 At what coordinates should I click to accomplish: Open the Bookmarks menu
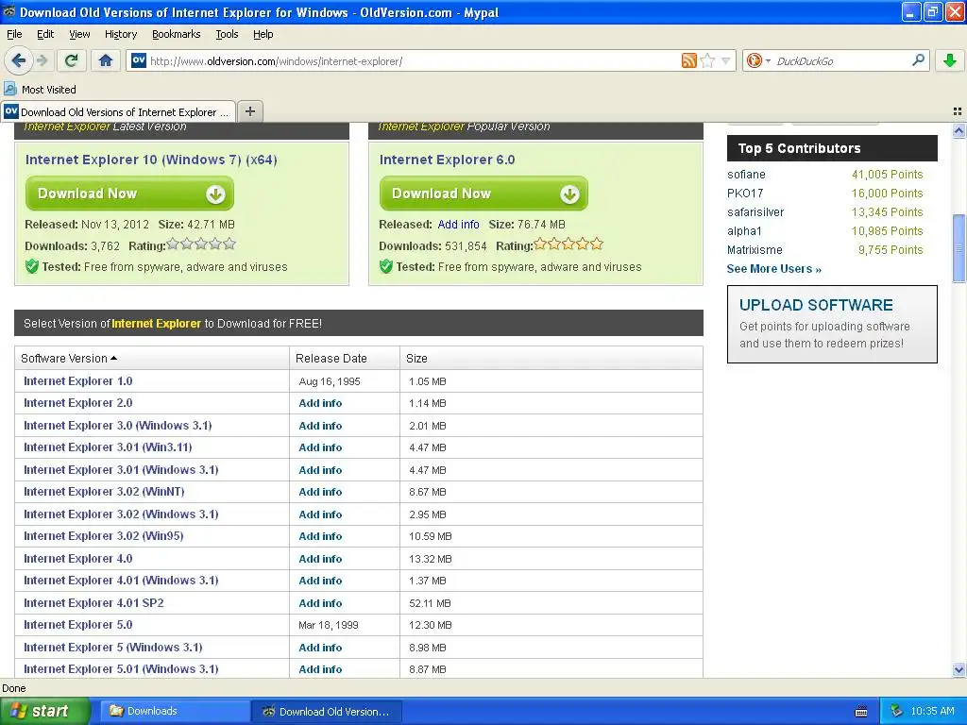click(x=176, y=34)
